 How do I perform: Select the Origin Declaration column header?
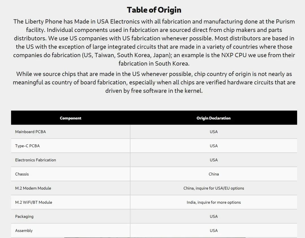click(x=213, y=118)
